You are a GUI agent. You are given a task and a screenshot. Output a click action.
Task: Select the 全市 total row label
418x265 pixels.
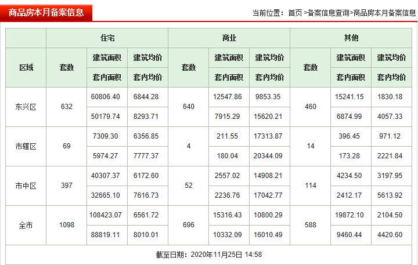coord(26,225)
